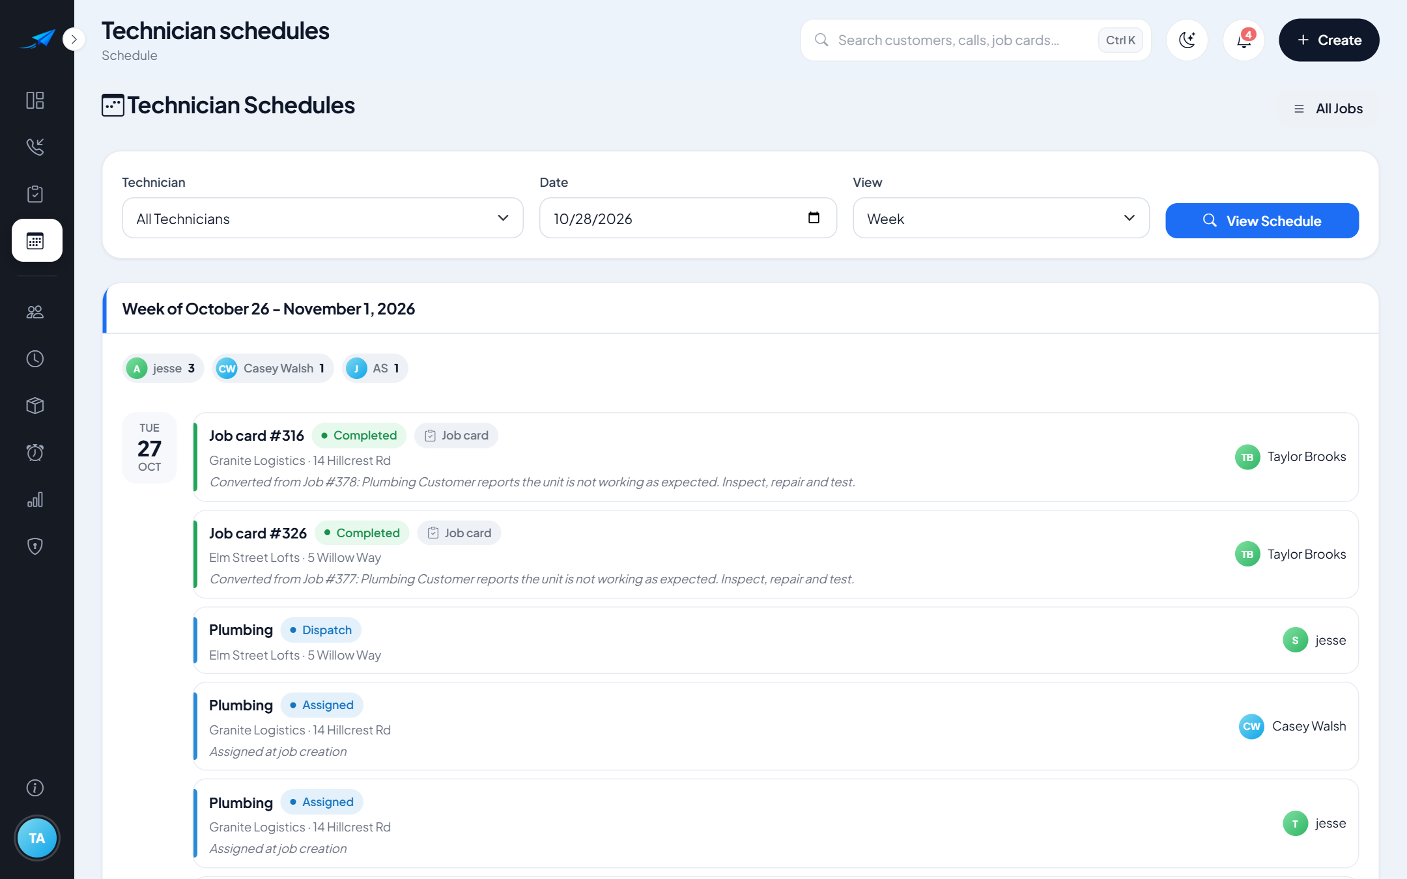Open the date picker calendar icon
This screenshot has width=1407, height=879.
pos(814,217)
